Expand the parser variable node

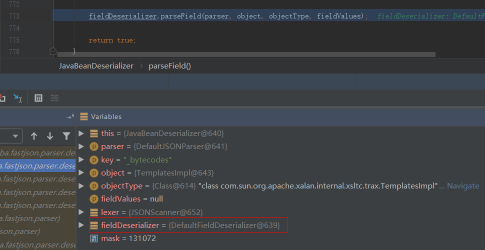[81, 146]
